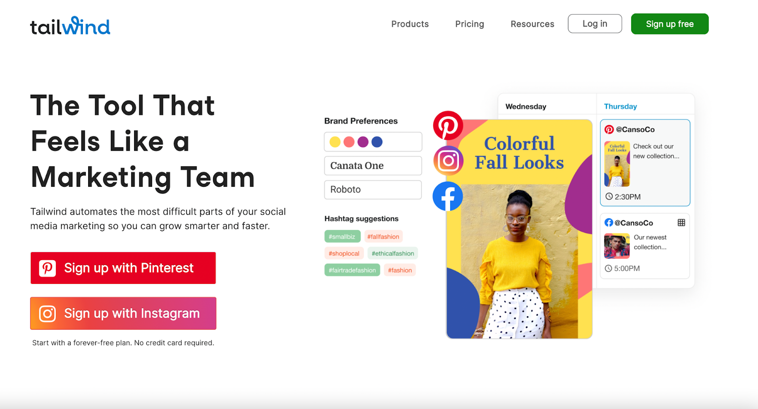Image resolution: width=758 pixels, height=409 pixels.
Task: Select the Thursday calendar tab
Action: (x=620, y=106)
